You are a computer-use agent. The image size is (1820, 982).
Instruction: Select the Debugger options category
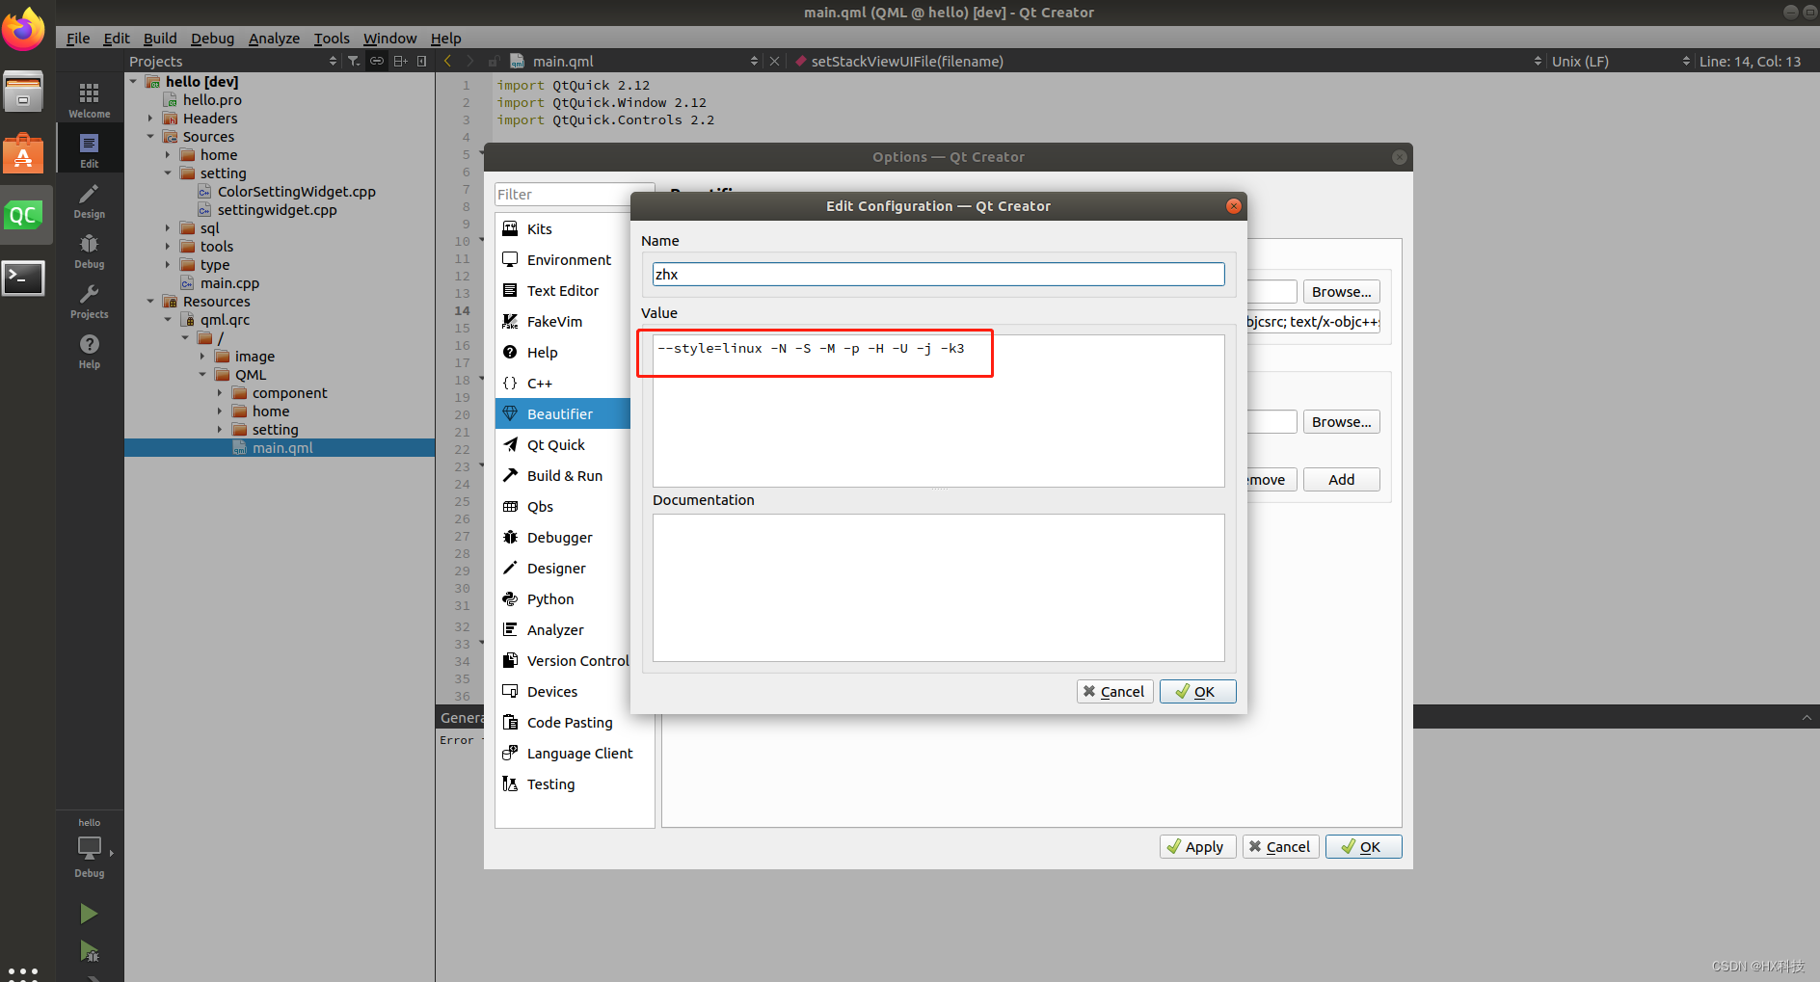pos(563,538)
